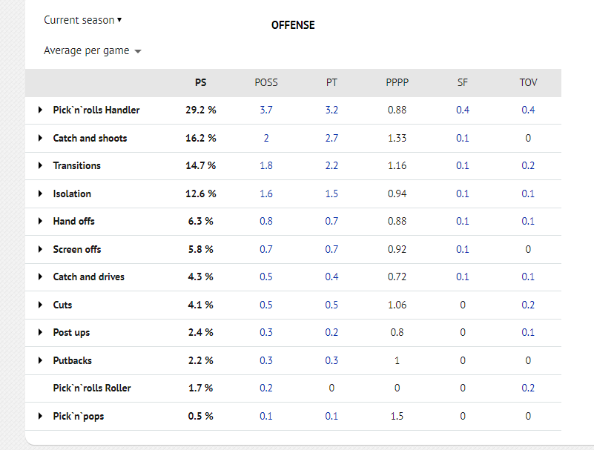Sort table by PPPP column header
This screenshot has width=594, height=450.
coord(397,82)
